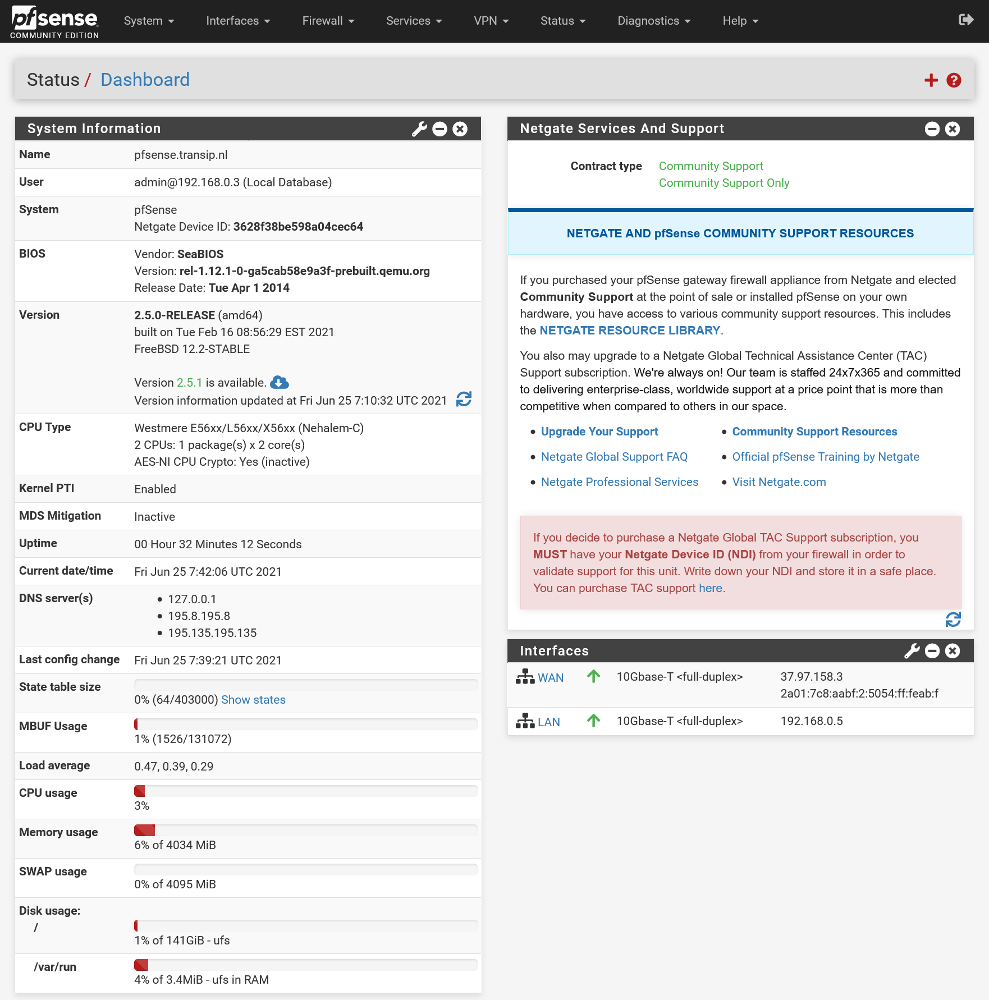Viewport: 989px width, 1000px height.
Task: Open the Help menu
Action: pos(740,21)
